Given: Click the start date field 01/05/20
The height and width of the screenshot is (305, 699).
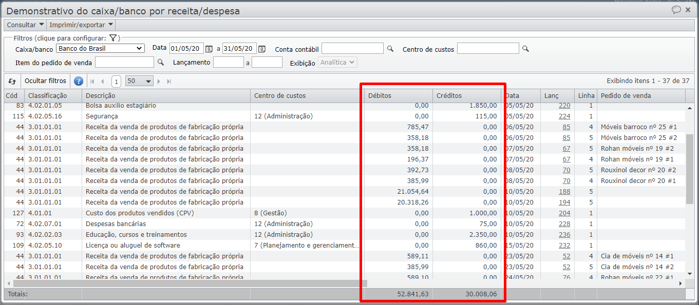Looking at the screenshot, I should (186, 48).
